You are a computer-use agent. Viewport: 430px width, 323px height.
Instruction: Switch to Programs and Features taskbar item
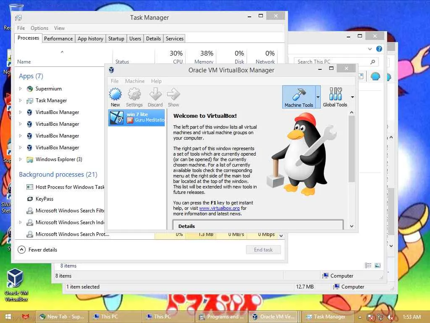221,317
